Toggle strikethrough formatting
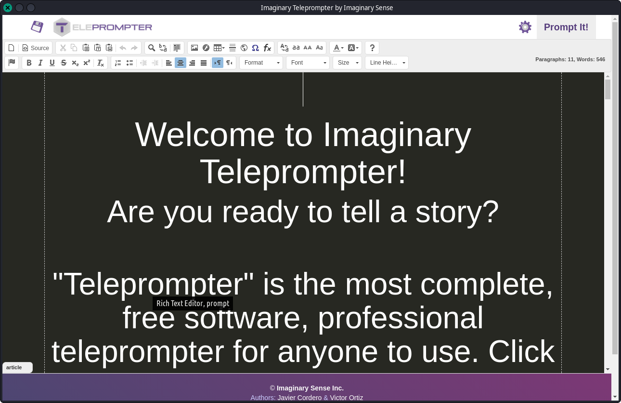This screenshot has height=403, width=621. click(64, 63)
